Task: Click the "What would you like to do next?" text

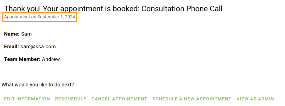Action: (x=38, y=85)
